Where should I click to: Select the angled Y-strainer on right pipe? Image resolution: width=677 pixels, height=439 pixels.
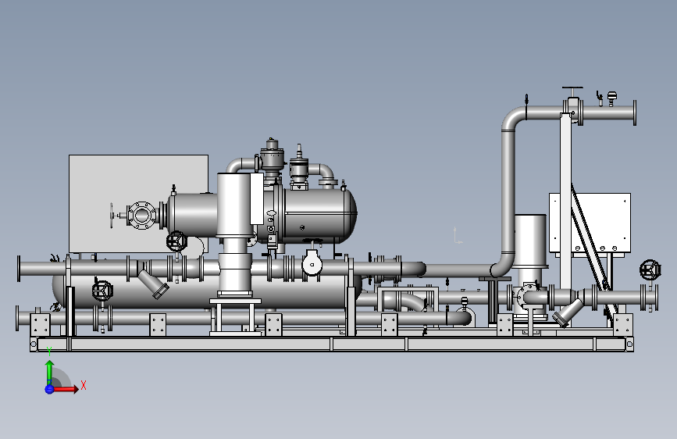tap(568, 313)
